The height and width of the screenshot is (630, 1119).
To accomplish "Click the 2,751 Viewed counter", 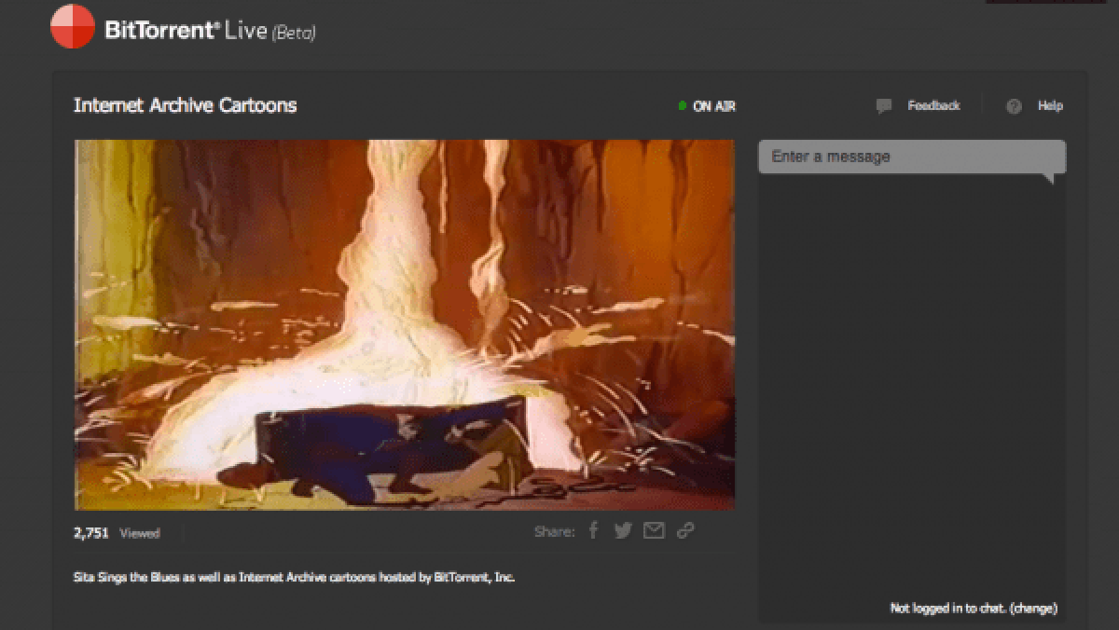I will 117,533.
